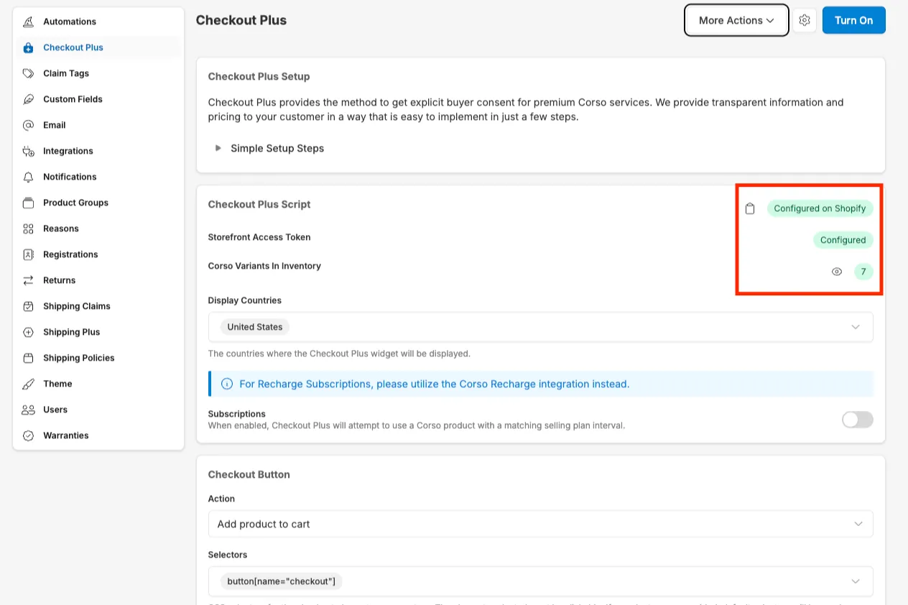Click the clipboard copy script icon
This screenshot has width=908, height=605.
[x=750, y=209]
